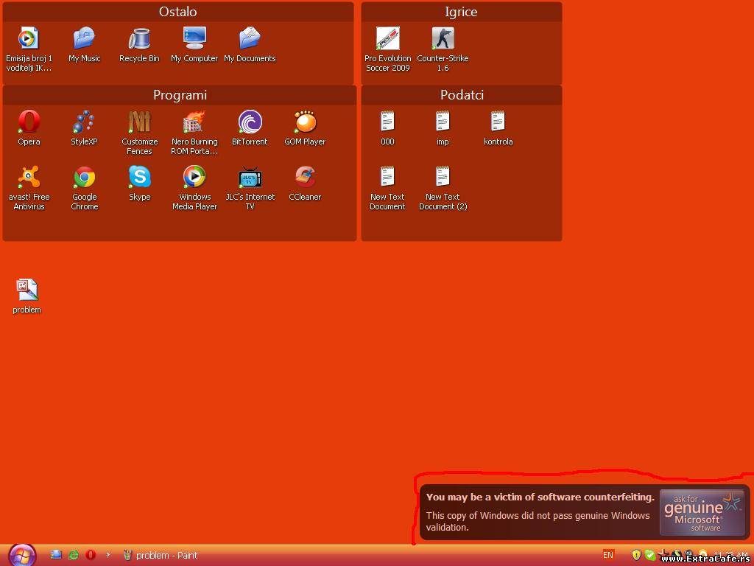This screenshot has width=754, height=566.
Task: Open Customize Fences shortcut
Action: 139,133
